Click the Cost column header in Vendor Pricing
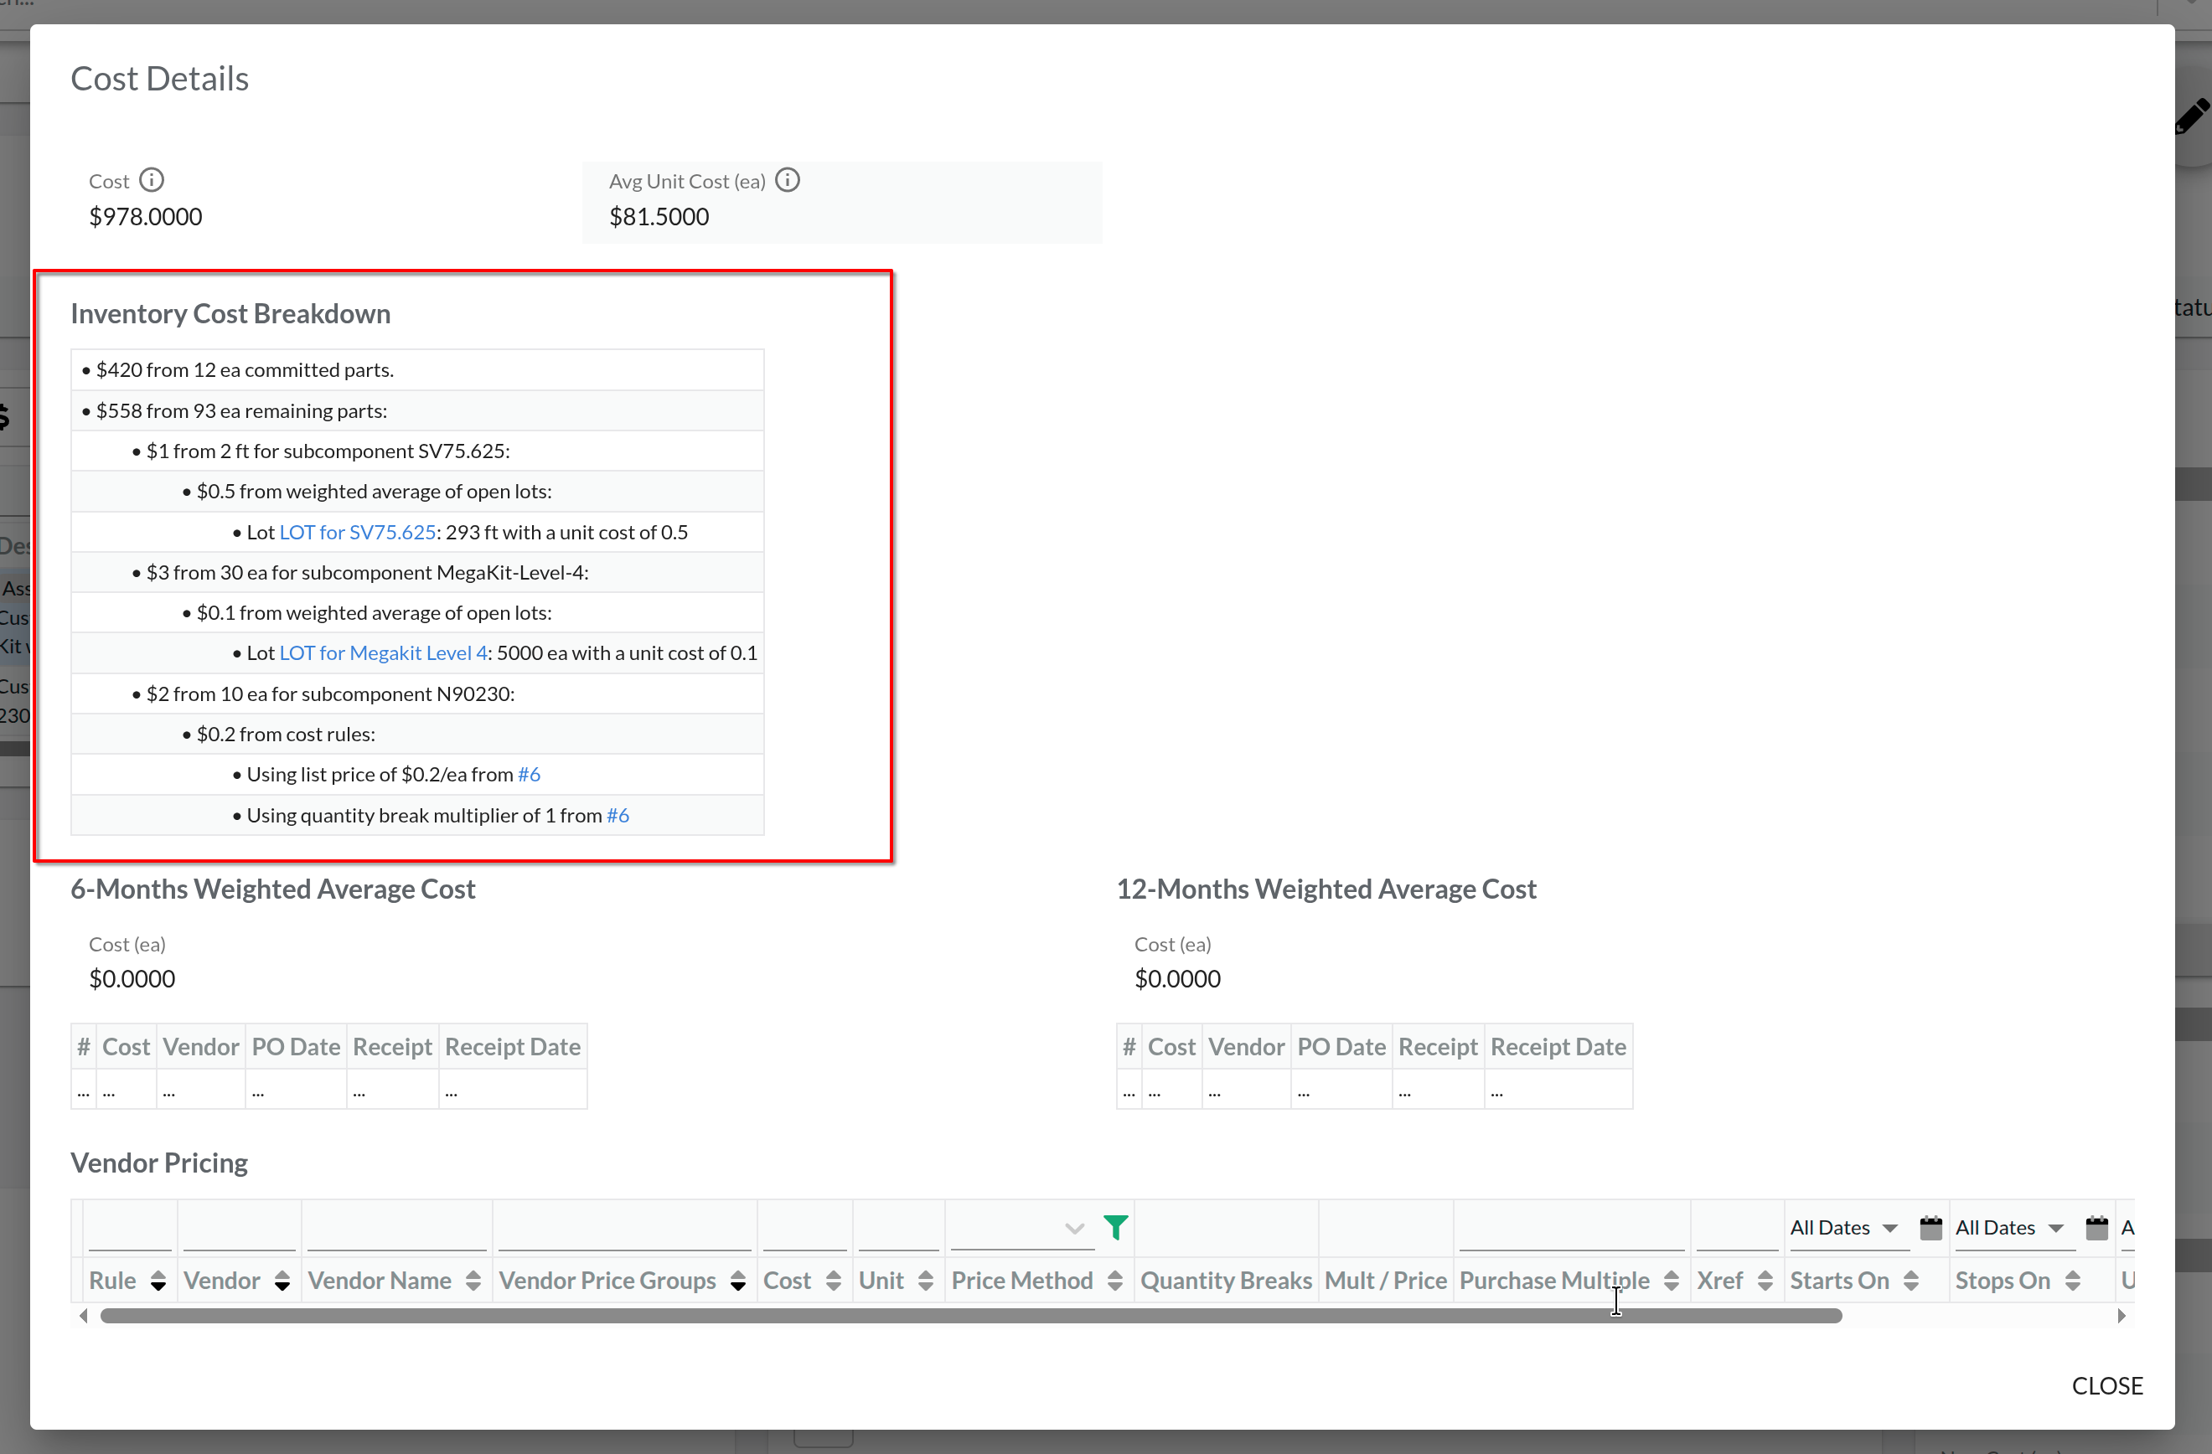Screen dimensions: 2212x1454 pyautogui.click(x=786, y=1281)
